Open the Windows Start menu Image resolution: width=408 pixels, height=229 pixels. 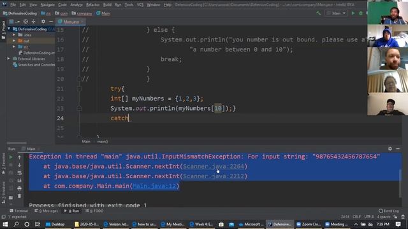click(5, 224)
